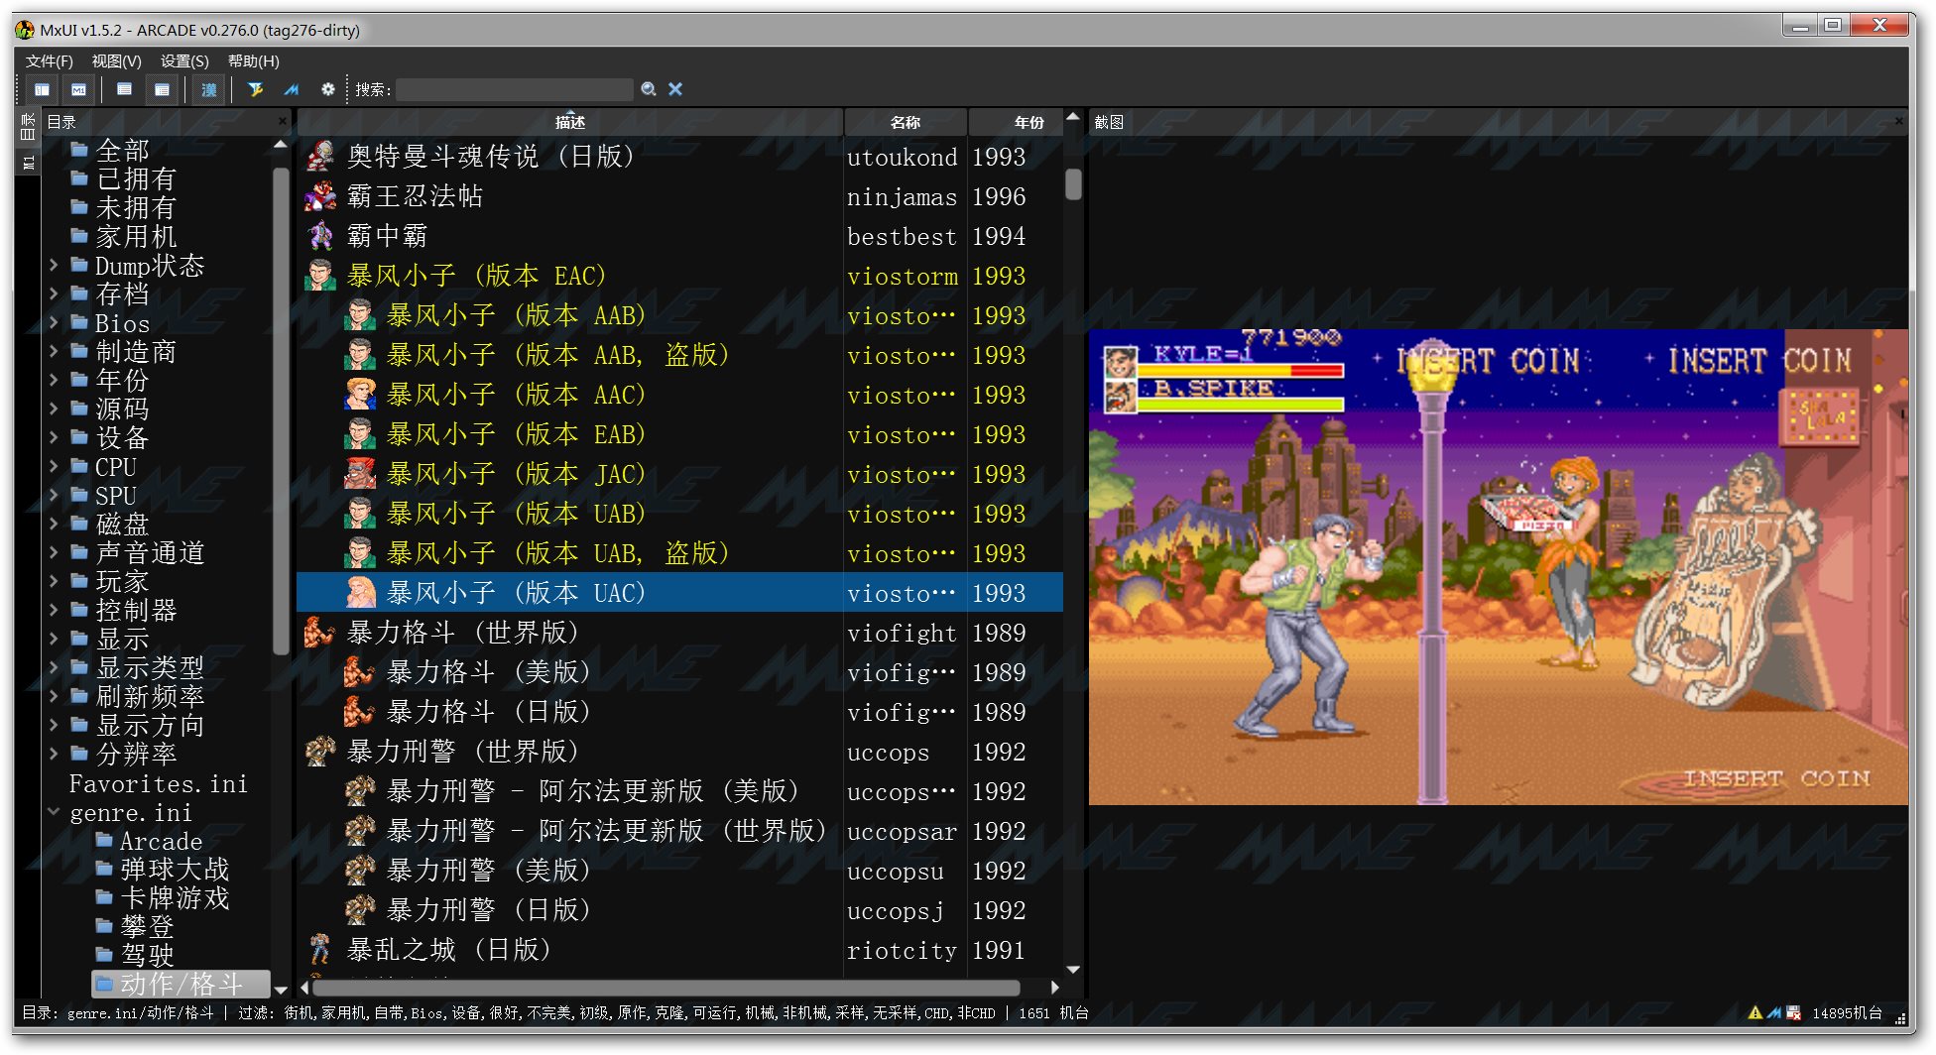Click the blue MAME logo toolbar icon
This screenshot has width=1936, height=1055.
[x=292, y=89]
